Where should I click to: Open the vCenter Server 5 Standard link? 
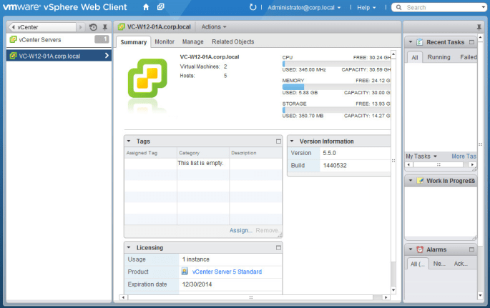point(227,272)
